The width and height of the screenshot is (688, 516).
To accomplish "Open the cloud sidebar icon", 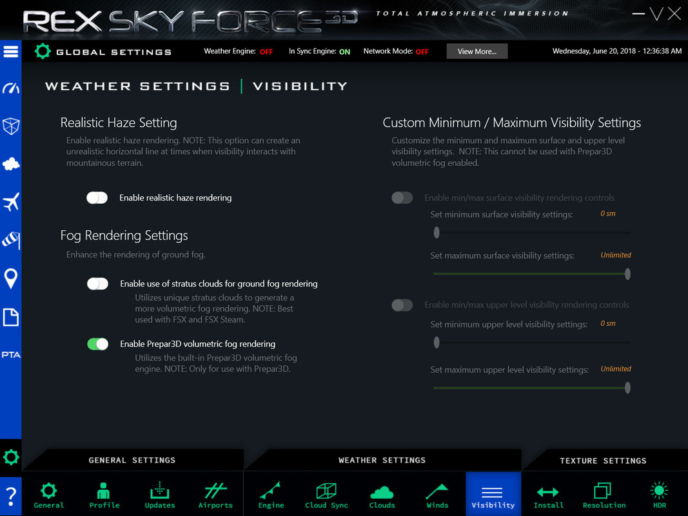I will (10, 164).
